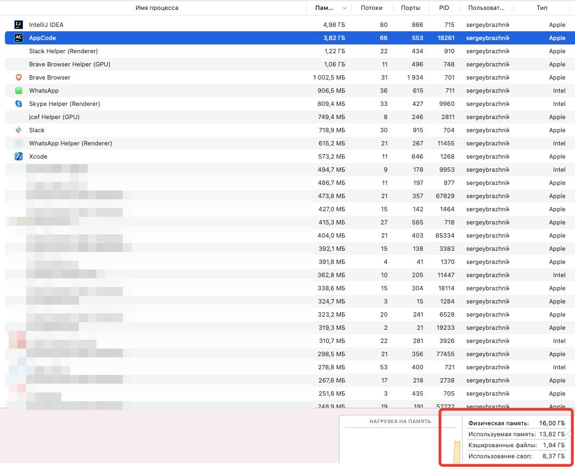
Task: Select the Skype Helper (Renderer) process
Action: (65, 104)
